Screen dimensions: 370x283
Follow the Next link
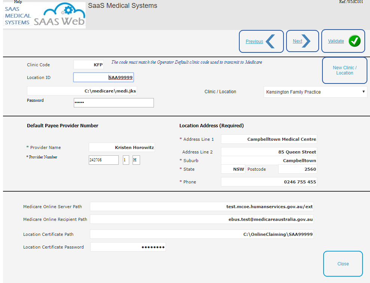pos(297,41)
